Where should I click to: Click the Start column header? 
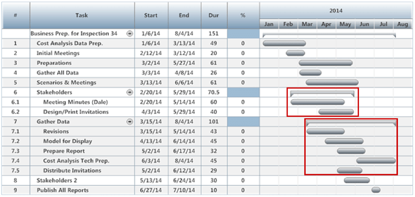[151, 15]
